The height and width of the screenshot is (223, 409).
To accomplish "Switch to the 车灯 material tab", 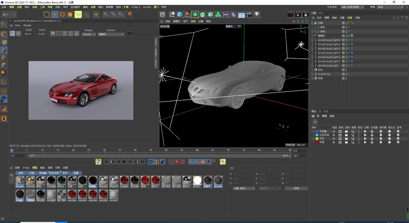I will (x=65, y=173).
